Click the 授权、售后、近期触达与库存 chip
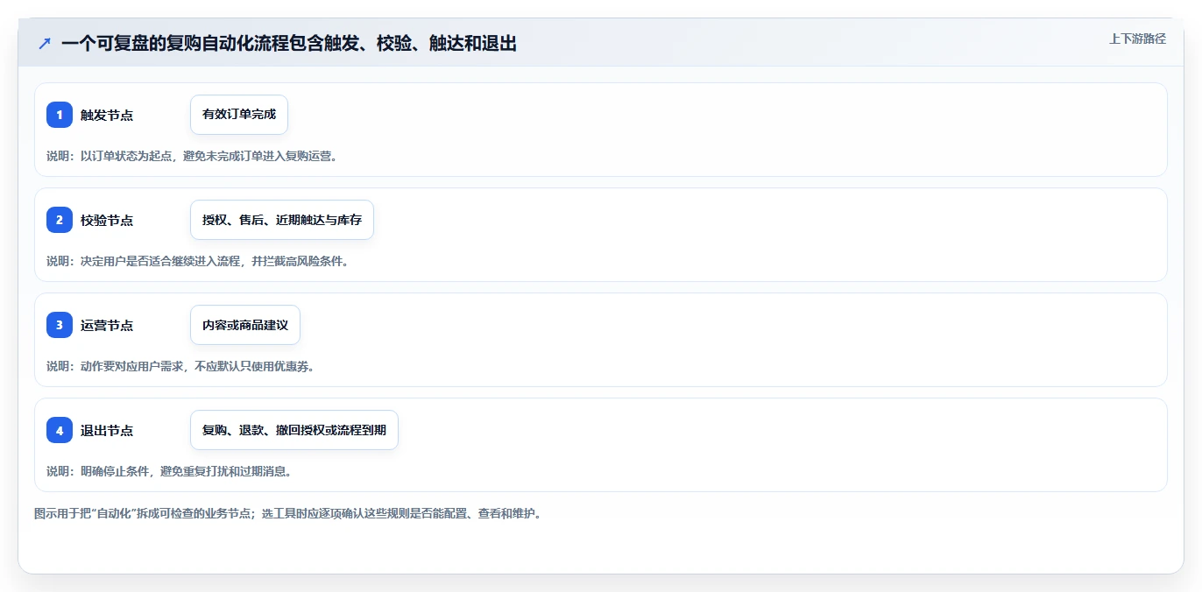Screen dimensions: 1202x592 282,220
